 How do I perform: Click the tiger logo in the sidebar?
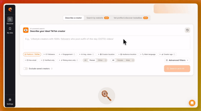click(x=10, y=10)
